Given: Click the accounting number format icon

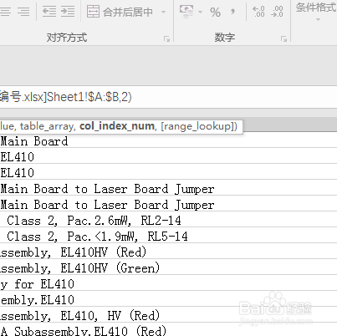Looking at the screenshot, I should (186, 12).
